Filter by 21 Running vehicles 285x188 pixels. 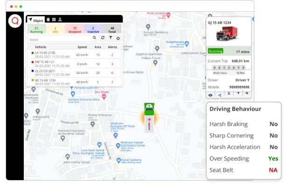click(36, 30)
